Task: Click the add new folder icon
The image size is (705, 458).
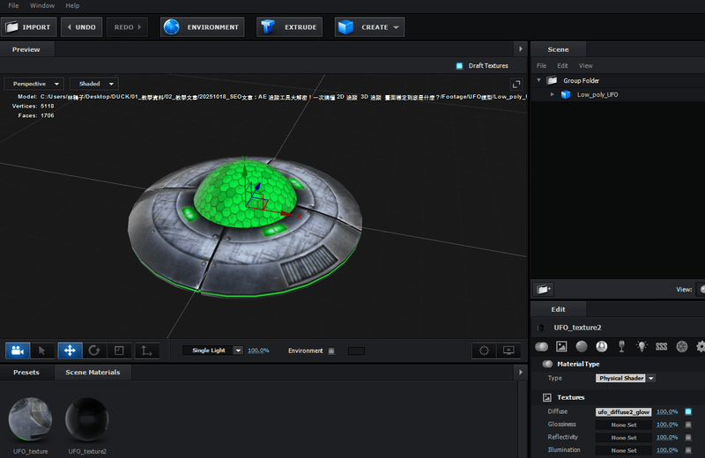Action: [544, 289]
